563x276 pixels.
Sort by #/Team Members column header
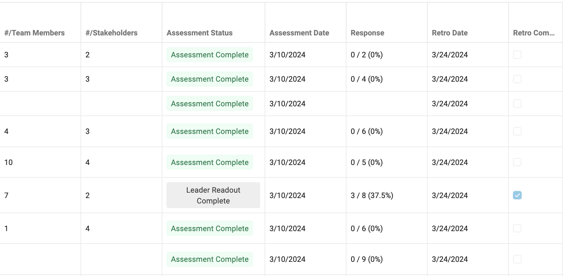pos(35,33)
